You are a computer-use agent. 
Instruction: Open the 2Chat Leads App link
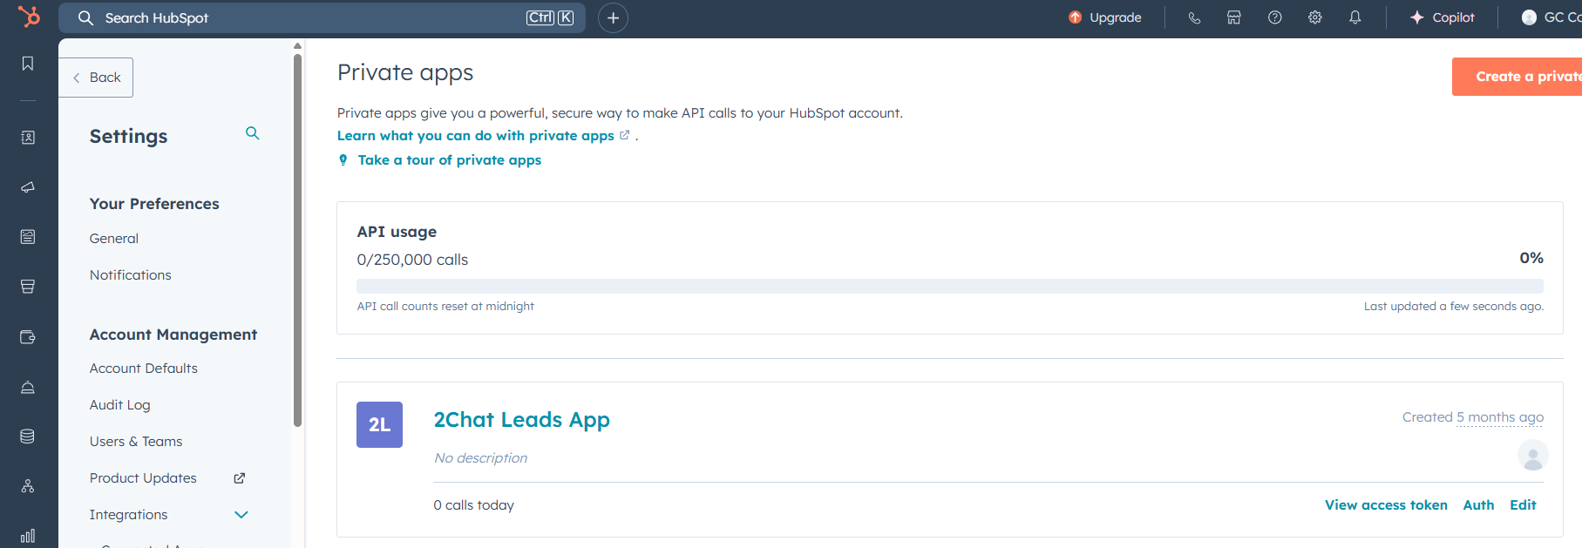(522, 420)
